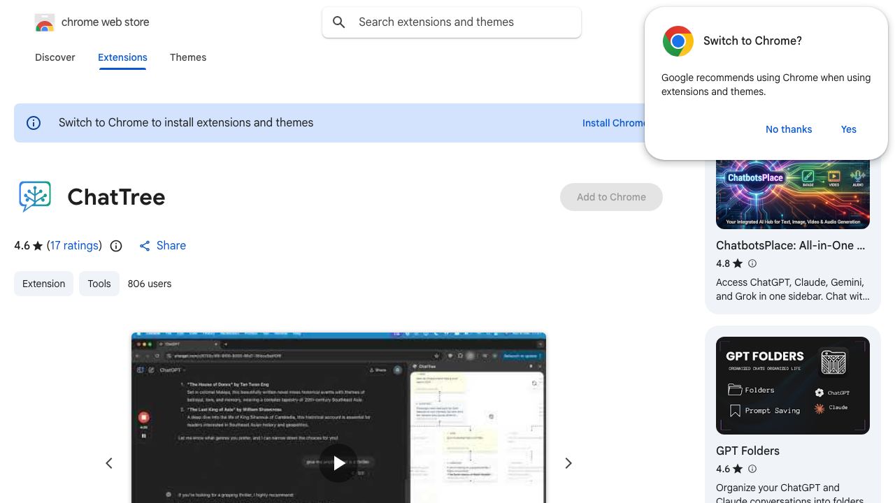The width and height of the screenshot is (895, 503).
Task: Click the ChatTree heading text
Action: (116, 197)
